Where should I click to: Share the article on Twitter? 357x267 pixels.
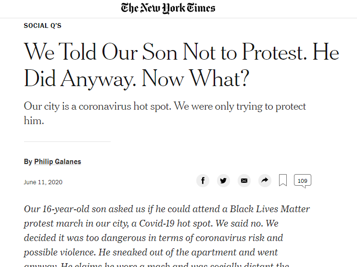(x=223, y=181)
